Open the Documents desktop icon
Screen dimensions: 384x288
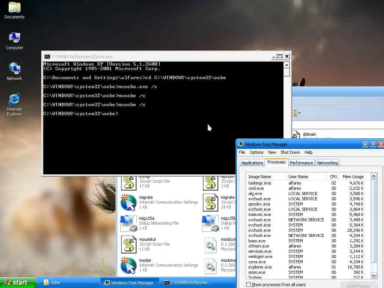coord(15,10)
